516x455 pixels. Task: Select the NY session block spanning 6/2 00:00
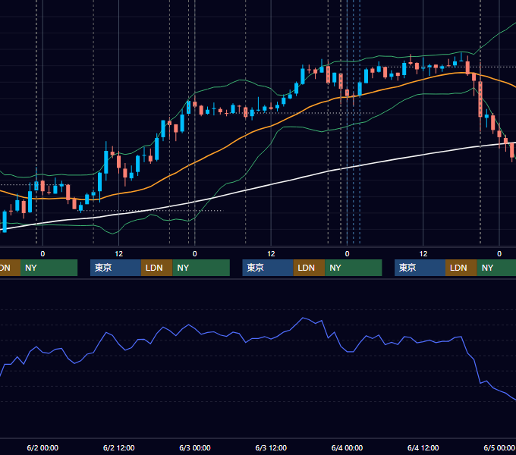point(49,268)
